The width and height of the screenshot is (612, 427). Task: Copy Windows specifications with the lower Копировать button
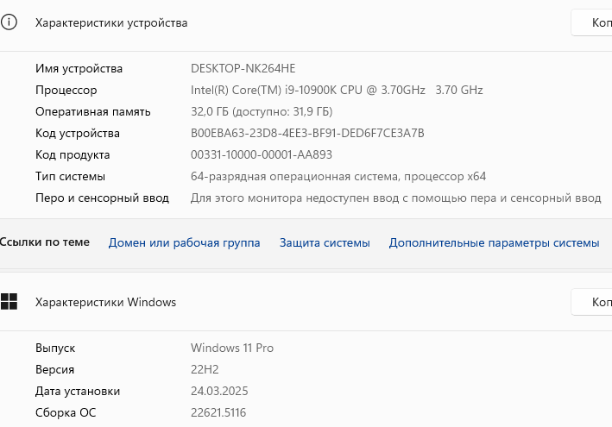tap(591, 302)
